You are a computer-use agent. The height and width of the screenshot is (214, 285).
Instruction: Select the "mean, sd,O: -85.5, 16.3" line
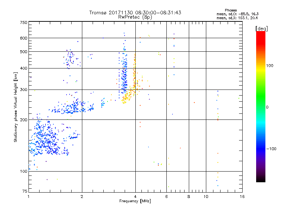coord(238,14)
